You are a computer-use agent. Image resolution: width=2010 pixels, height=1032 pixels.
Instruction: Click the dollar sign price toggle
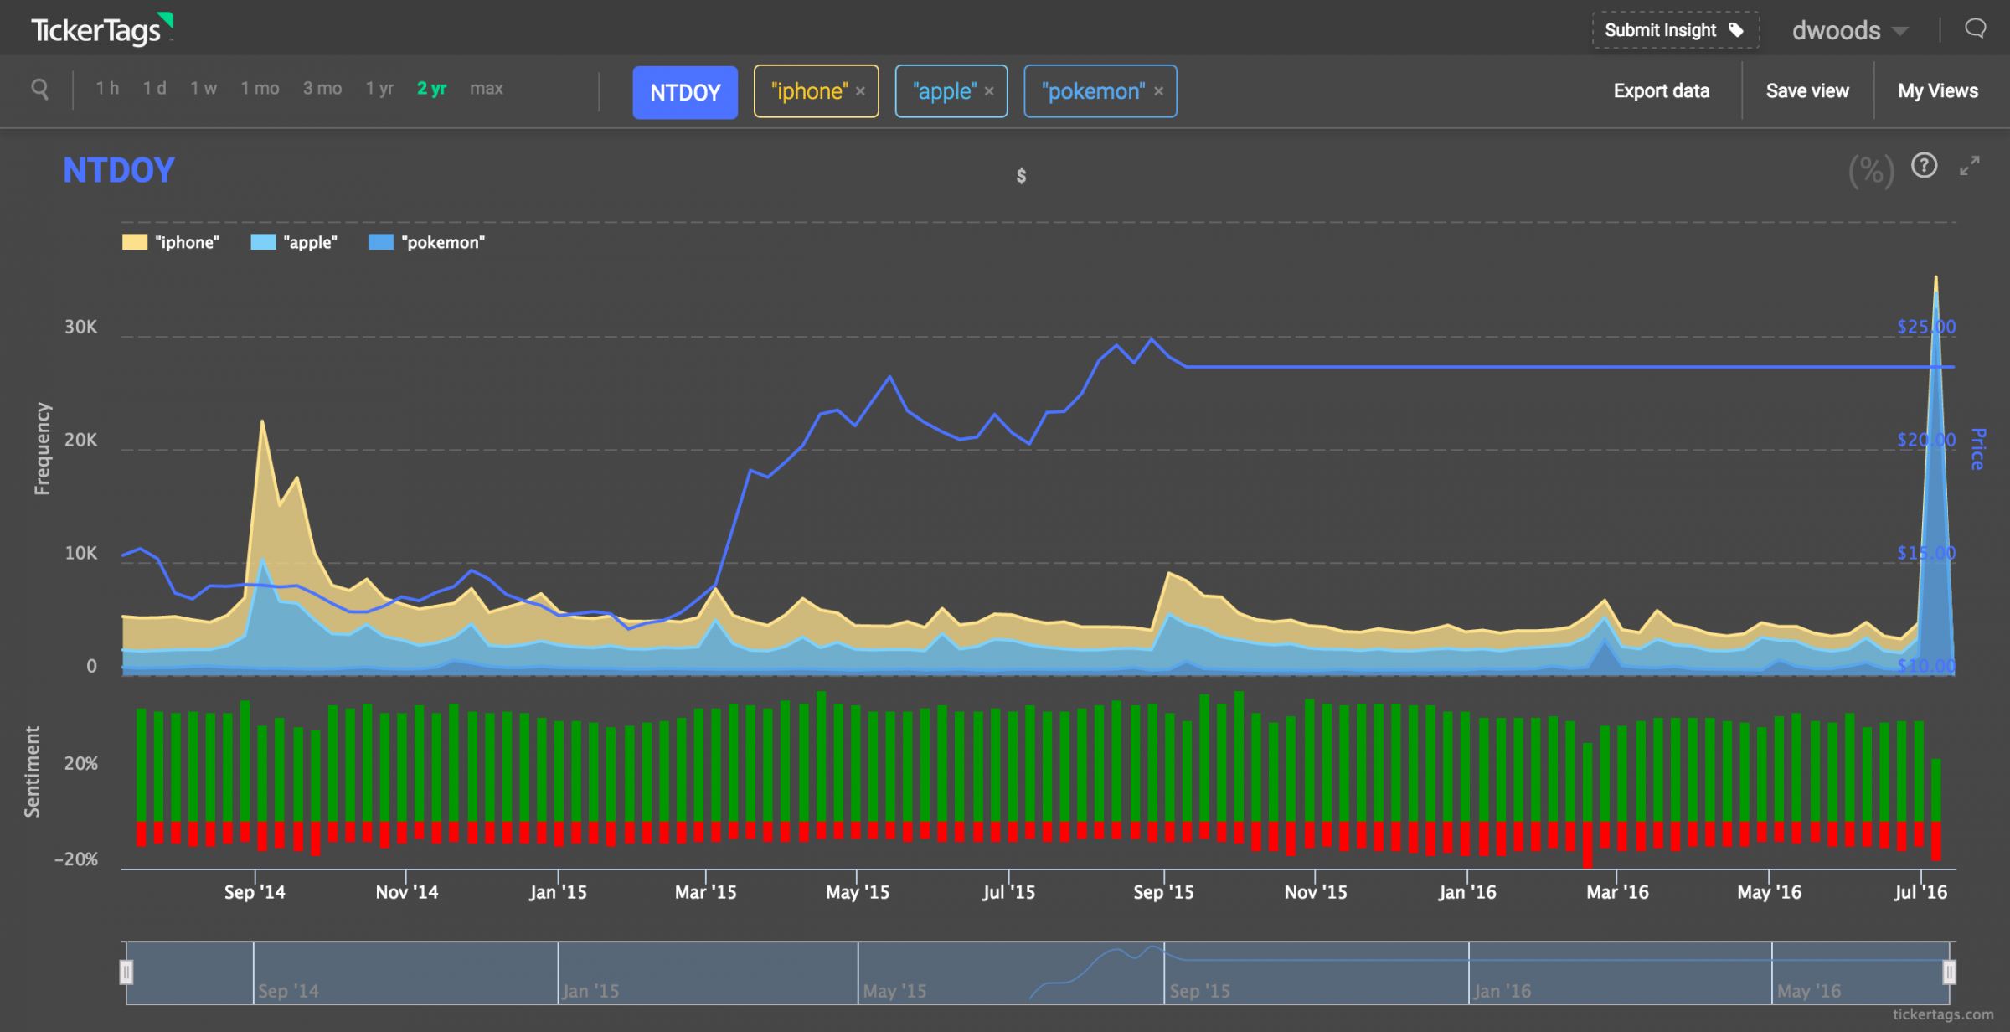click(x=1021, y=176)
